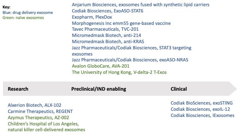Click Morphogenesis Inc emm55 gene-based vaccine
The width and height of the screenshot is (240, 136).
121,23
